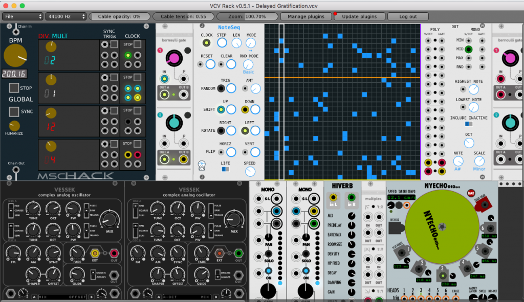Click the NoteSeq RESET button

coord(210,64)
